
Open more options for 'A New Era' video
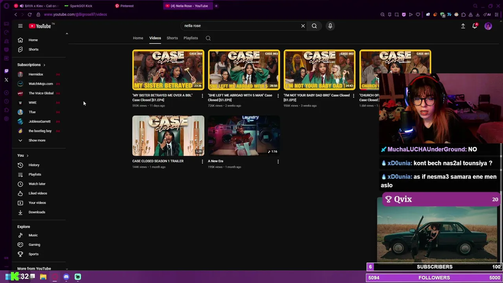pos(278,162)
